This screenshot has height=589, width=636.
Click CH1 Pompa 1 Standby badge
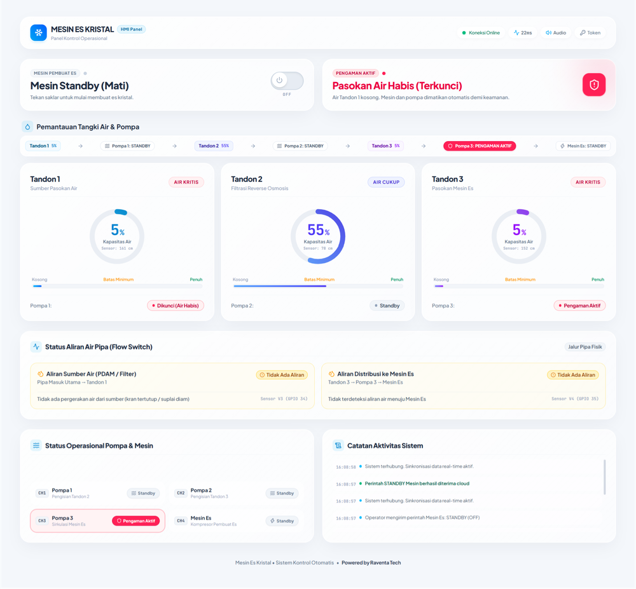pos(143,494)
